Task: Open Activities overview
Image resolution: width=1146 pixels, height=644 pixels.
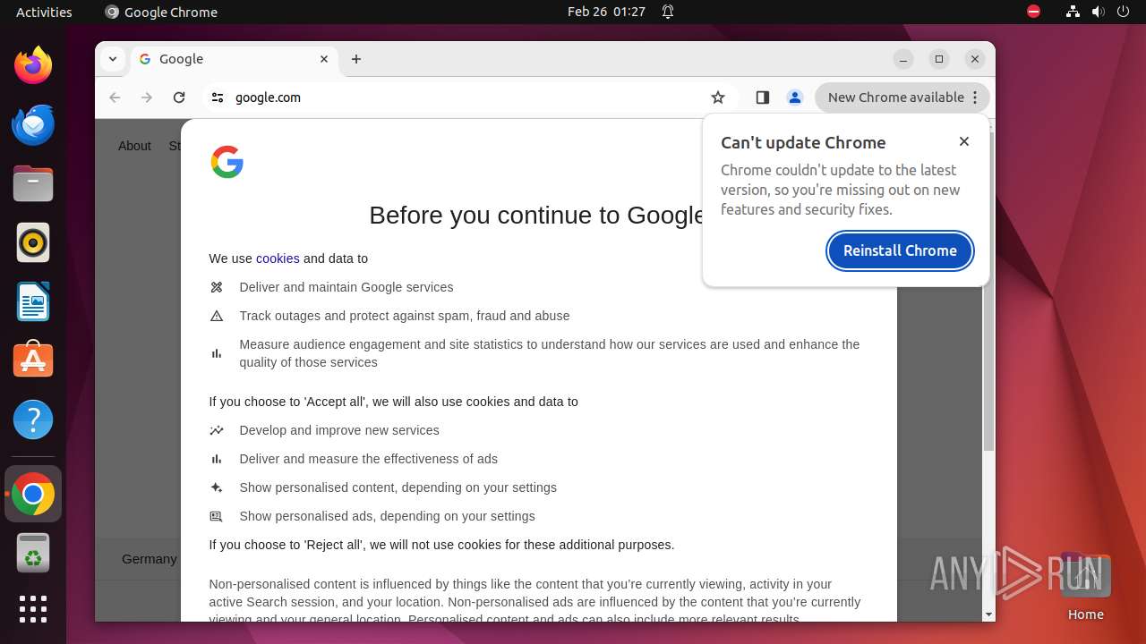Action: 44,12
